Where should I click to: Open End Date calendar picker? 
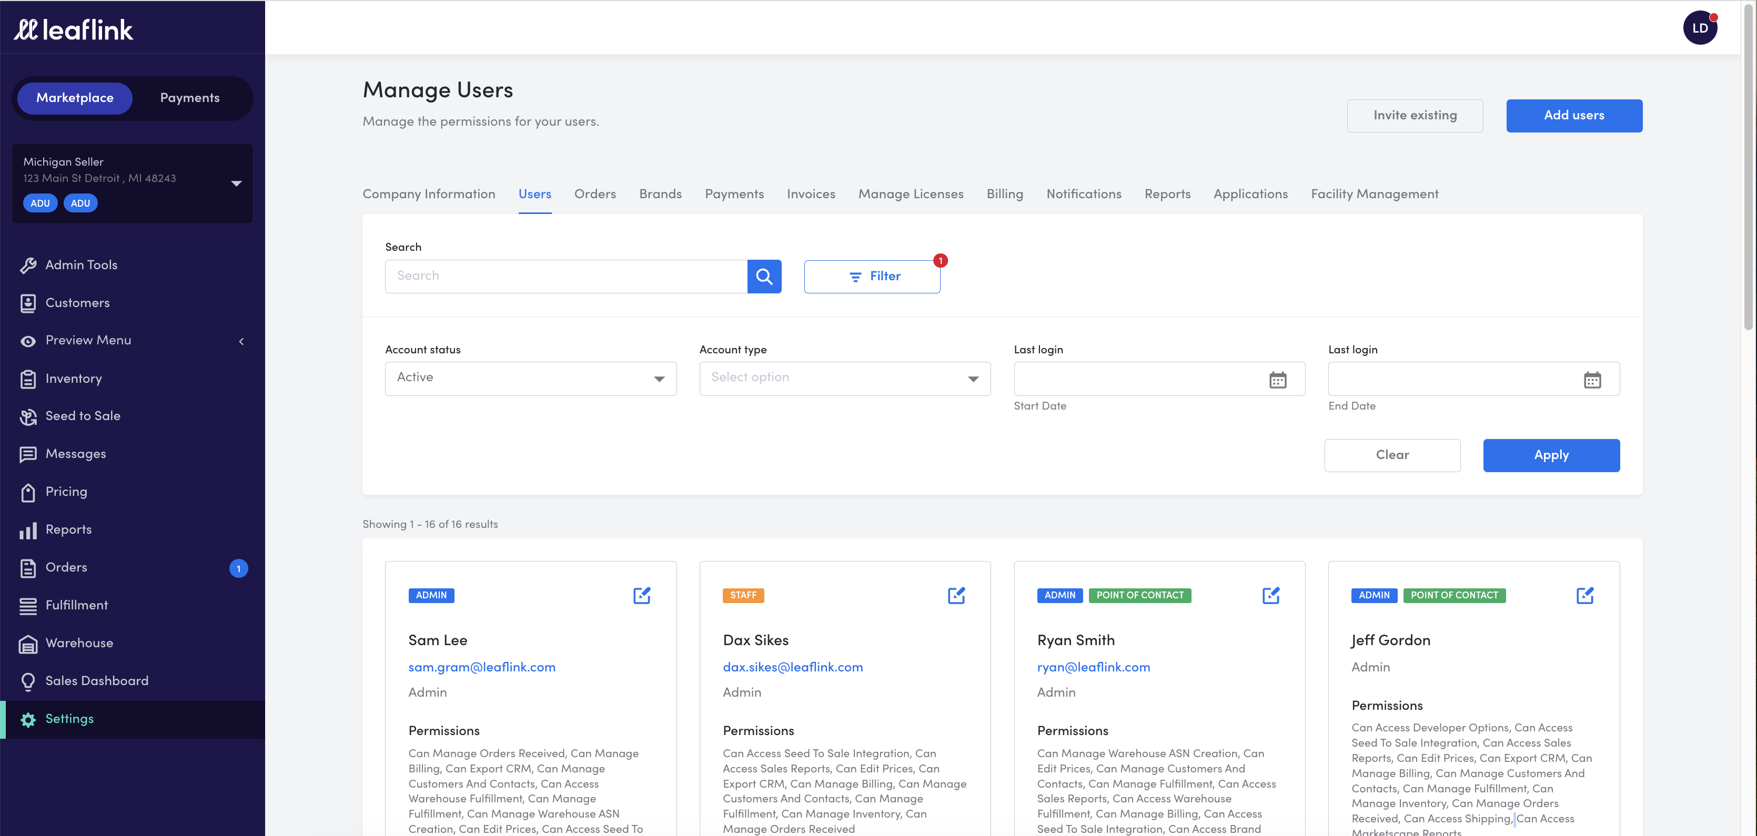[1592, 380]
